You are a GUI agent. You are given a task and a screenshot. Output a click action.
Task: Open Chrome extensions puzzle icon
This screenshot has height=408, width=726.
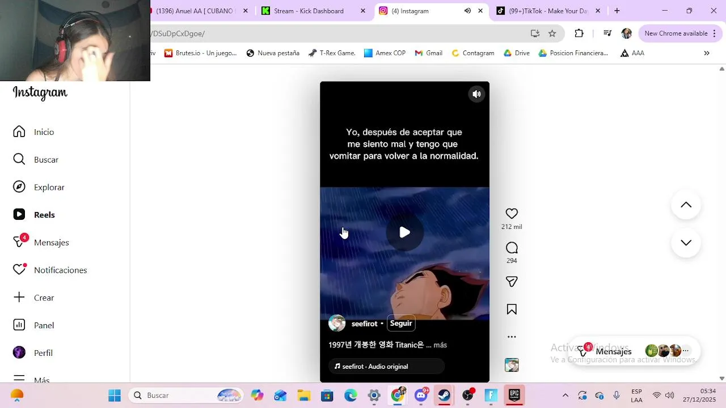(x=579, y=33)
